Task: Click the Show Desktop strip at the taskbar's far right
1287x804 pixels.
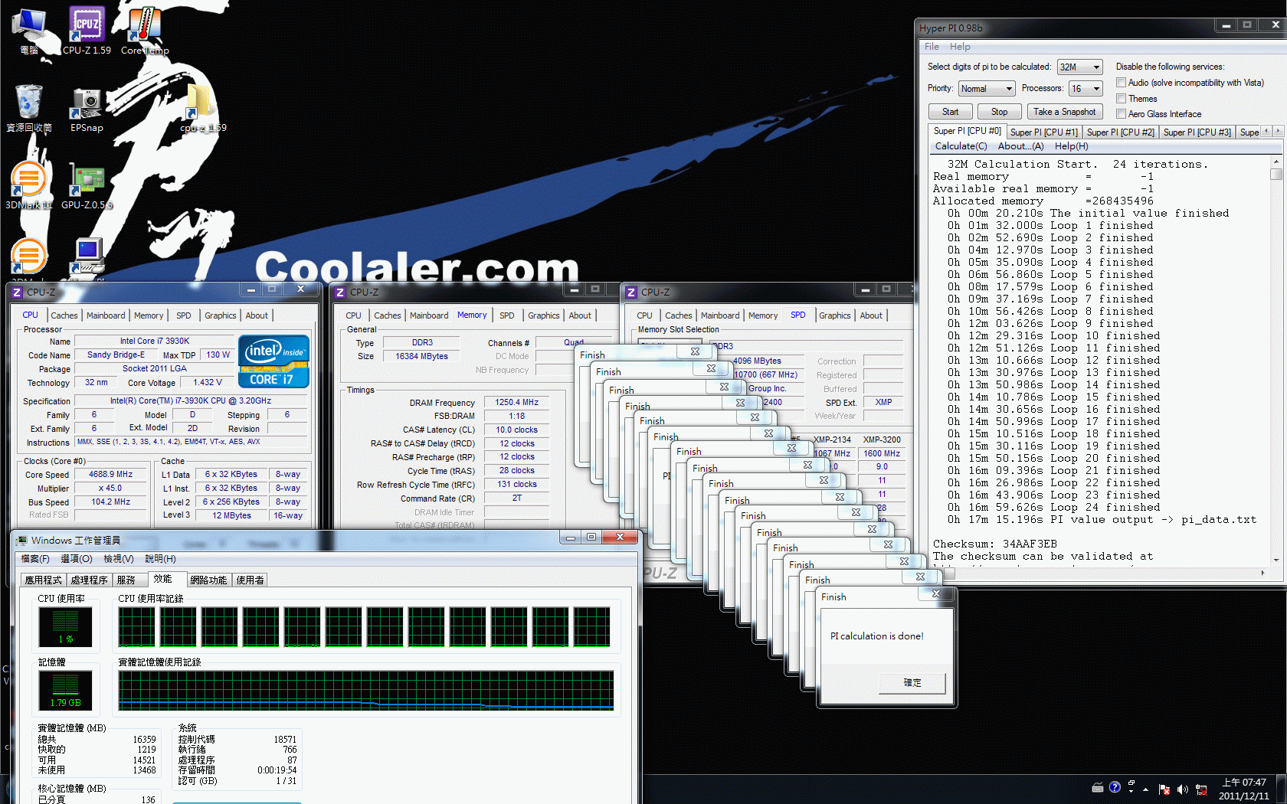Action: pos(1282,789)
